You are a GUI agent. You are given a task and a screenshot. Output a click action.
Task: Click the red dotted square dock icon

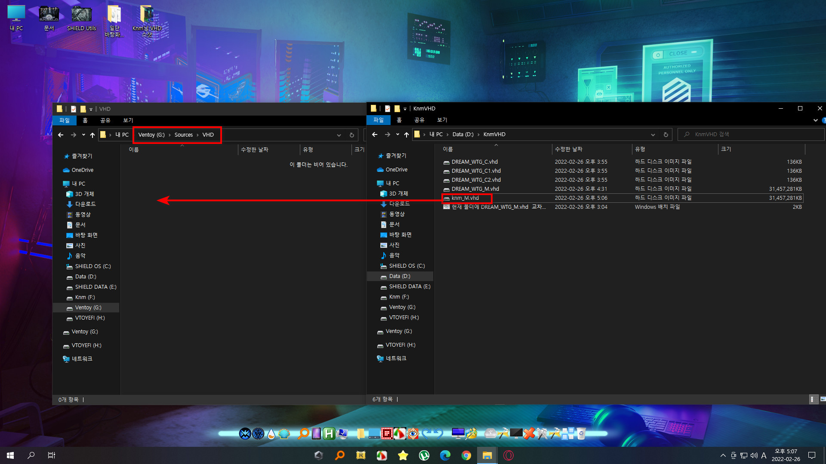(x=387, y=433)
